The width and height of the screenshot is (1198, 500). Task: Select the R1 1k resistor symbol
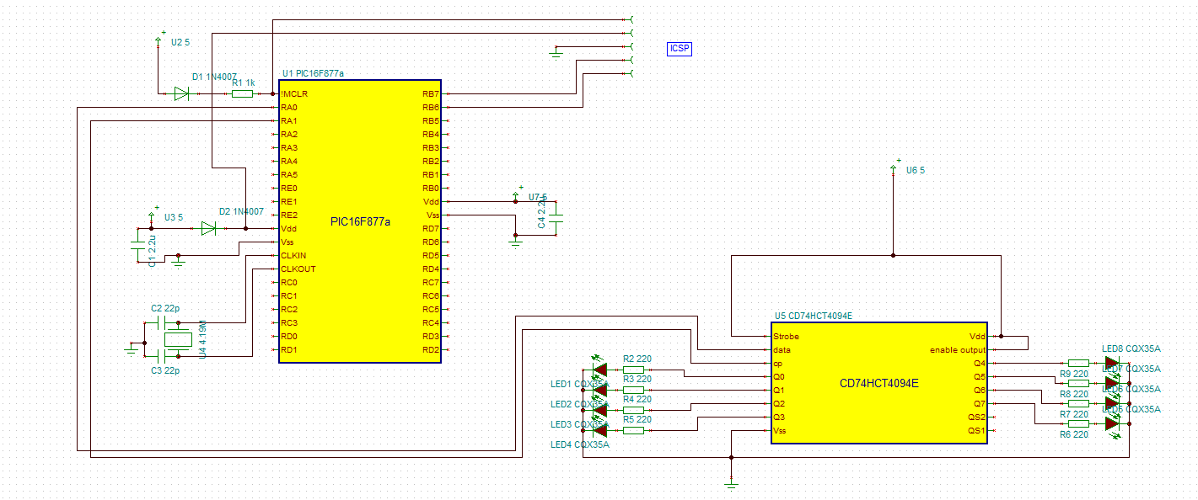coord(242,93)
